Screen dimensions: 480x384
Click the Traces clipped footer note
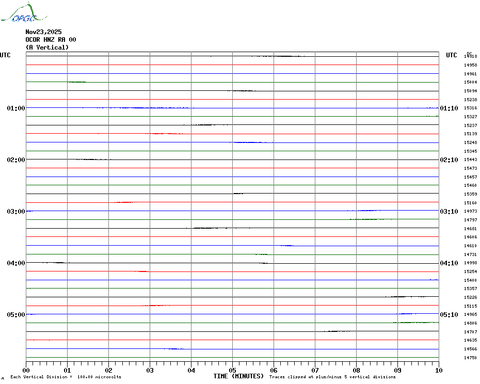332,377
